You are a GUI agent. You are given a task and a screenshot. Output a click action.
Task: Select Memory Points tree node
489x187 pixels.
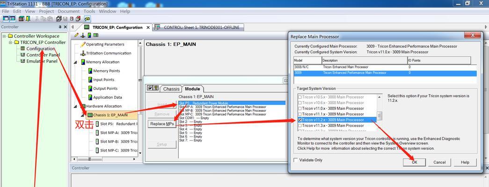[106, 71]
